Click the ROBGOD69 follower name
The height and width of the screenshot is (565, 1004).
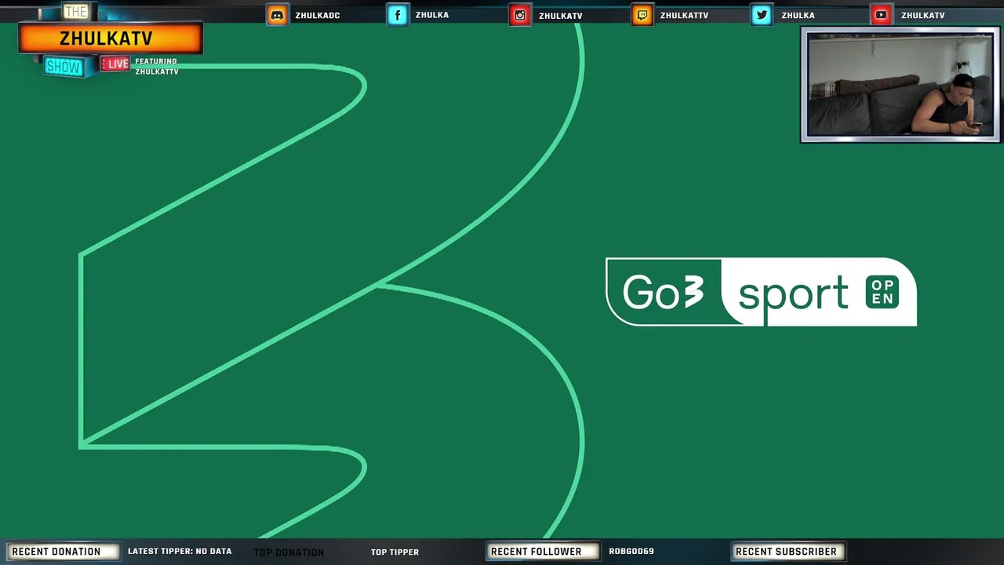[x=631, y=552]
